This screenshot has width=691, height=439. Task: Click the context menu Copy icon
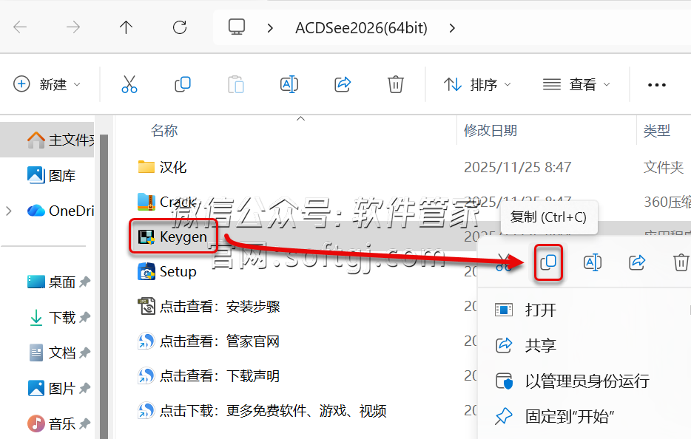[548, 262]
